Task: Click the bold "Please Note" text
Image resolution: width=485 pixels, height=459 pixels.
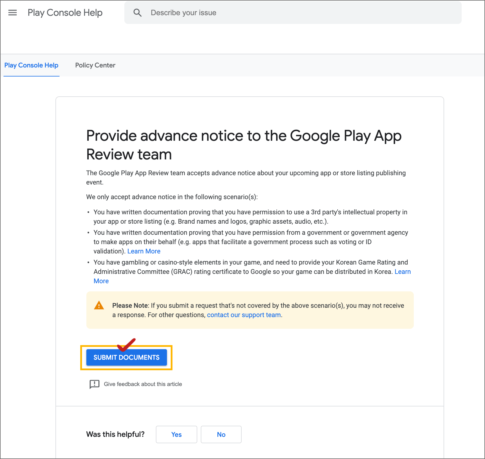Action: (x=130, y=305)
